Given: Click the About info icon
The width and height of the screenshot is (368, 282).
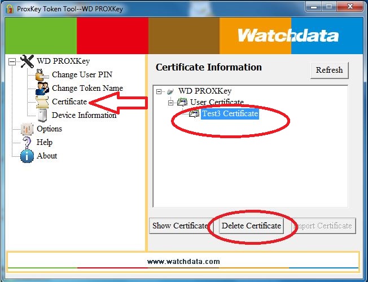Looking at the screenshot, I should 27,156.
